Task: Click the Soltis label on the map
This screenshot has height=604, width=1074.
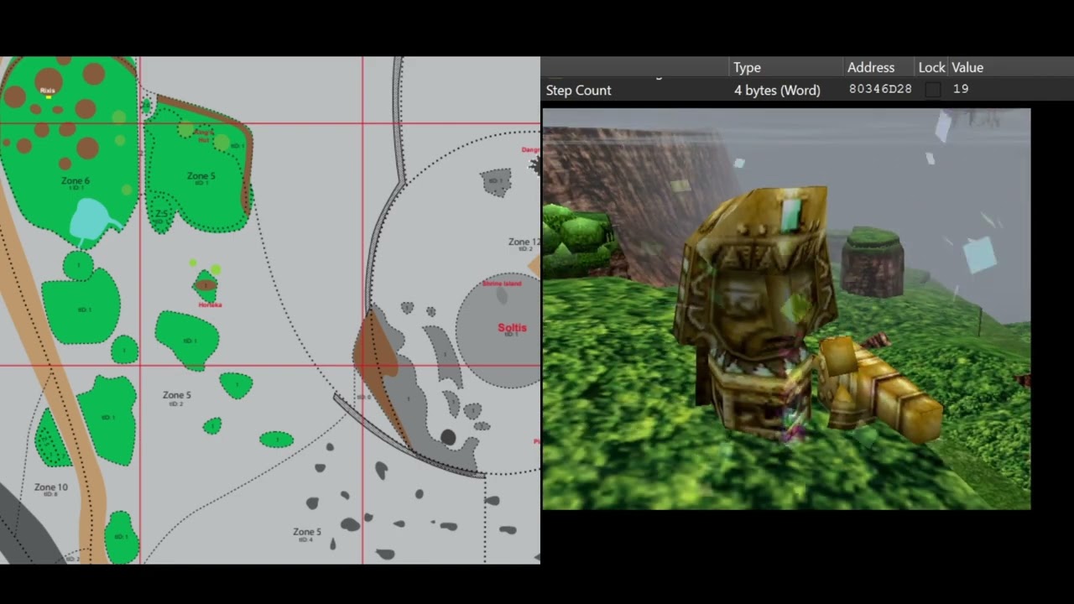Action: tap(512, 327)
